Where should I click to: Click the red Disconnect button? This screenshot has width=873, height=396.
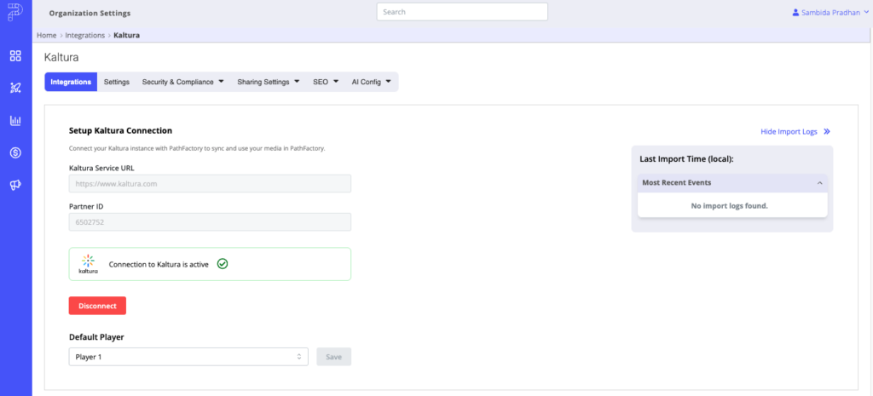point(97,306)
